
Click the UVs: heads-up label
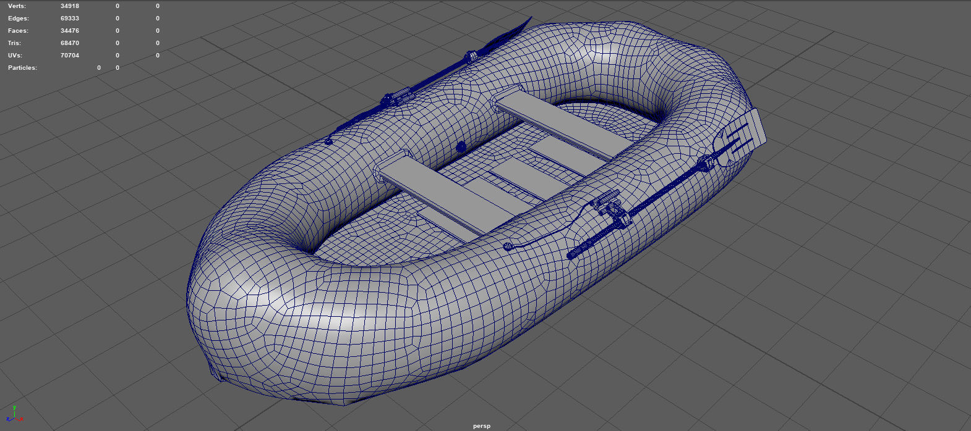pyautogui.click(x=15, y=56)
